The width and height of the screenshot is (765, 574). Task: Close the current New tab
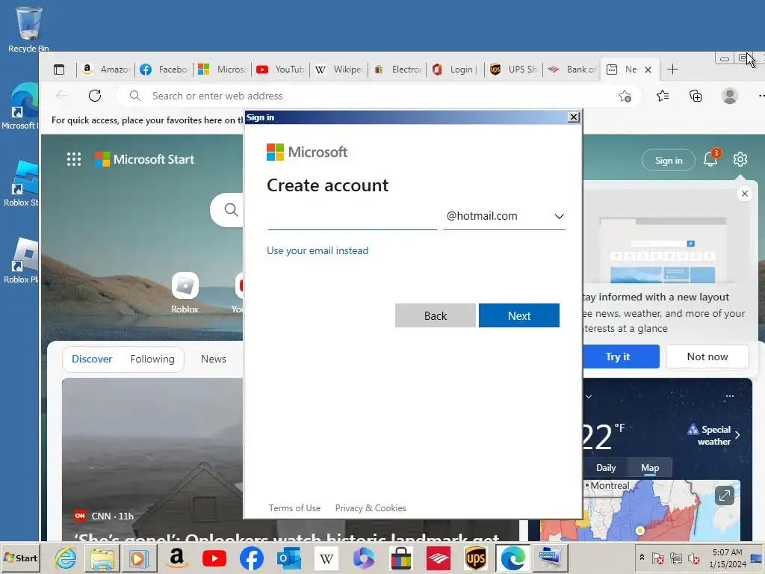pyautogui.click(x=648, y=70)
